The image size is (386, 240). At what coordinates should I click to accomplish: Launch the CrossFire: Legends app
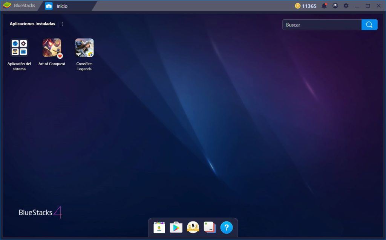pyautogui.click(x=84, y=47)
